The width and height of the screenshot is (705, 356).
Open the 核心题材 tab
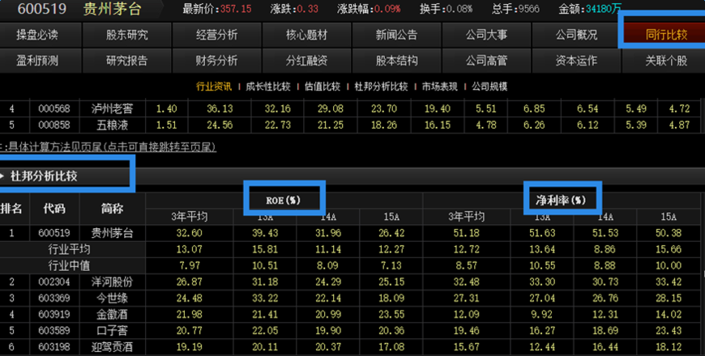(x=306, y=35)
